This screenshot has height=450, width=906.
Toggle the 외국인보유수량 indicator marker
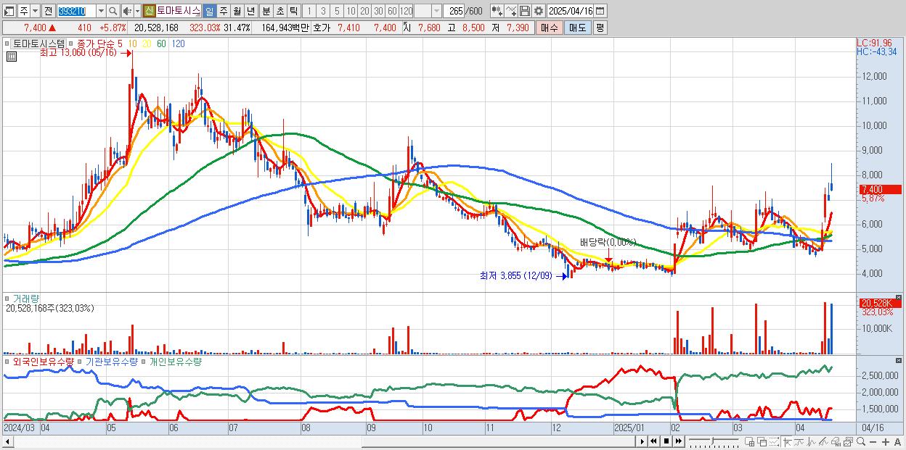7,361
